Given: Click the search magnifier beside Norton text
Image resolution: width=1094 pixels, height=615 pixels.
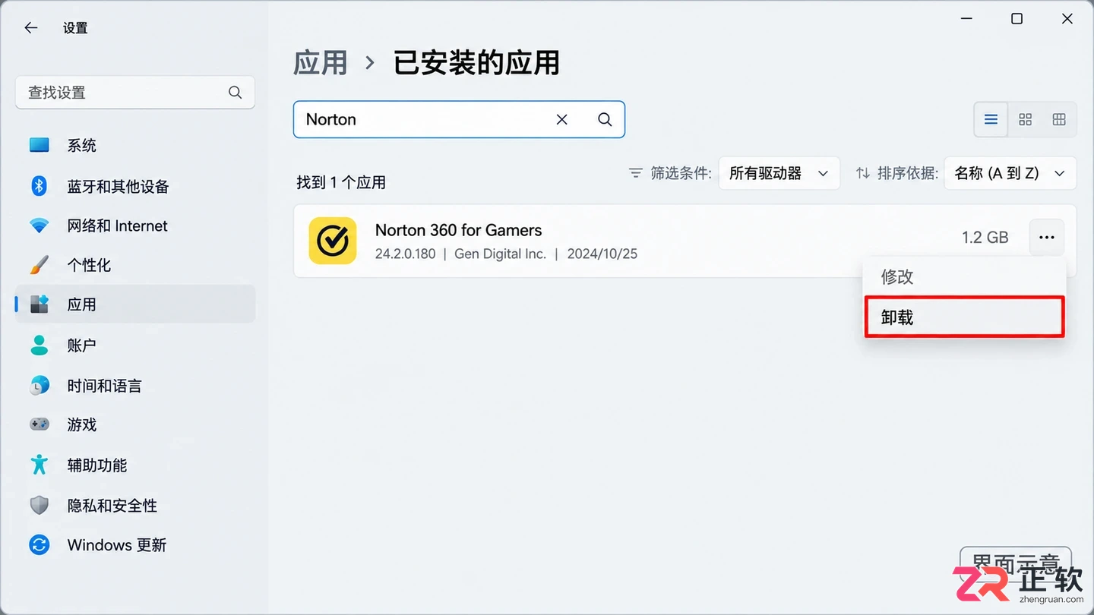Looking at the screenshot, I should tap(605, 119).
